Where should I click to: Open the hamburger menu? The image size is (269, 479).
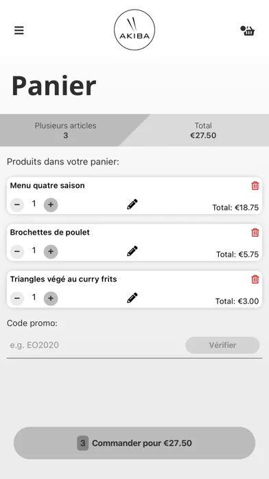point(19,30)
